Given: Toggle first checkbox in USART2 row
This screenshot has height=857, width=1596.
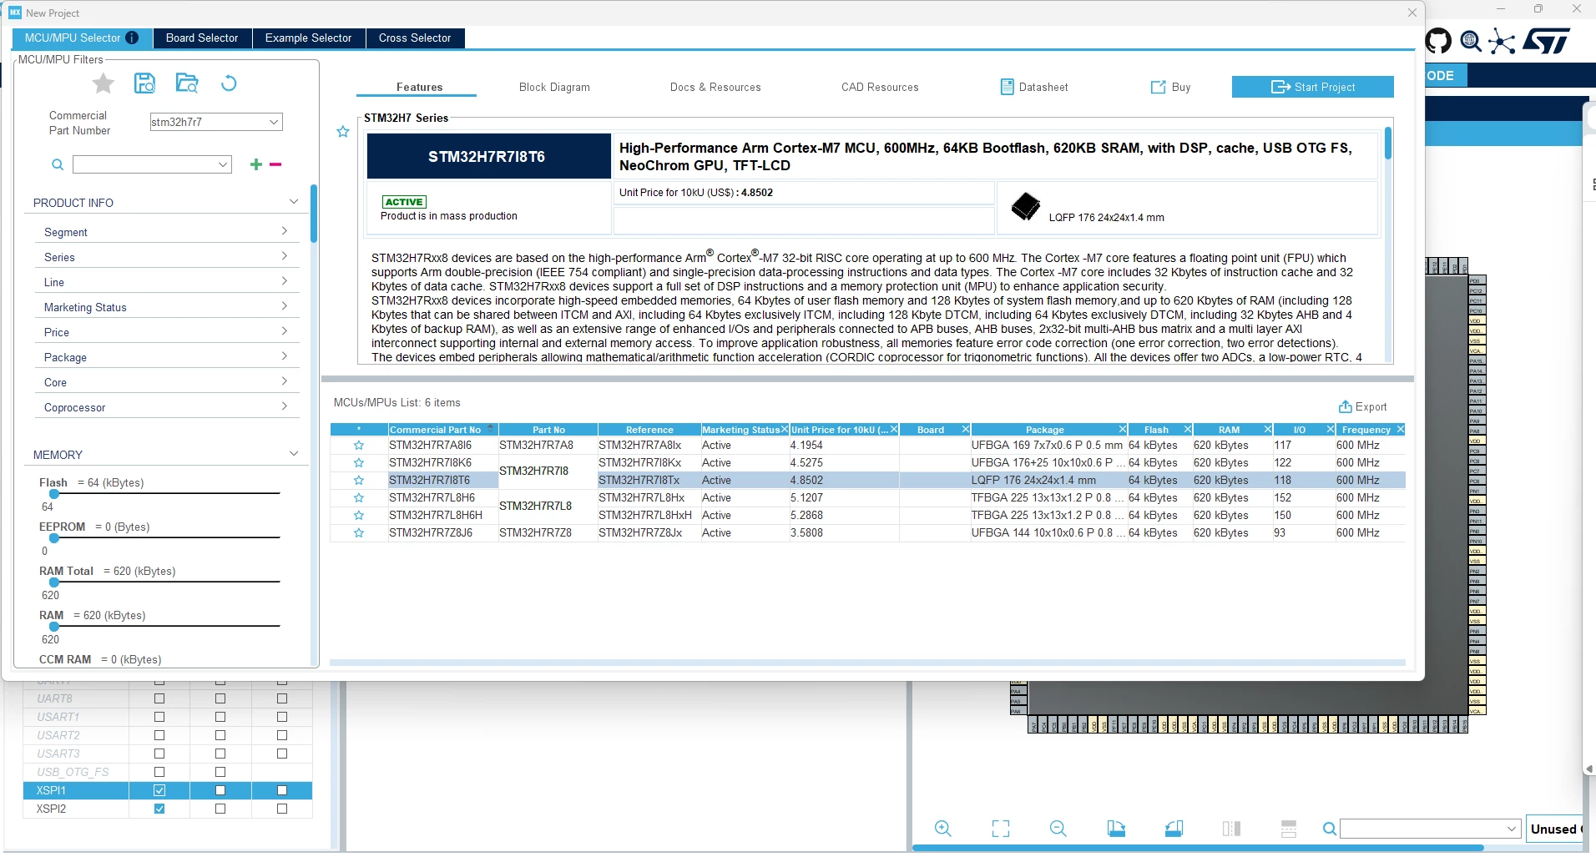Looking at the screenshot, I should tap(159, 735).
